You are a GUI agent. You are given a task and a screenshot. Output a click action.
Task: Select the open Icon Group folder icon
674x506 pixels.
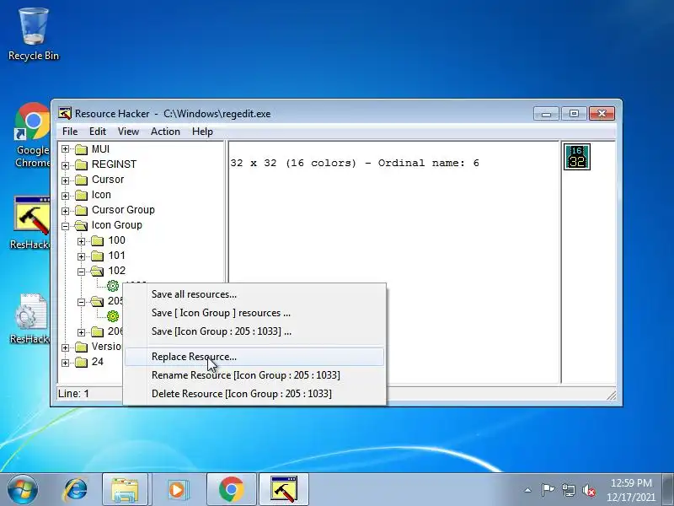81,225
